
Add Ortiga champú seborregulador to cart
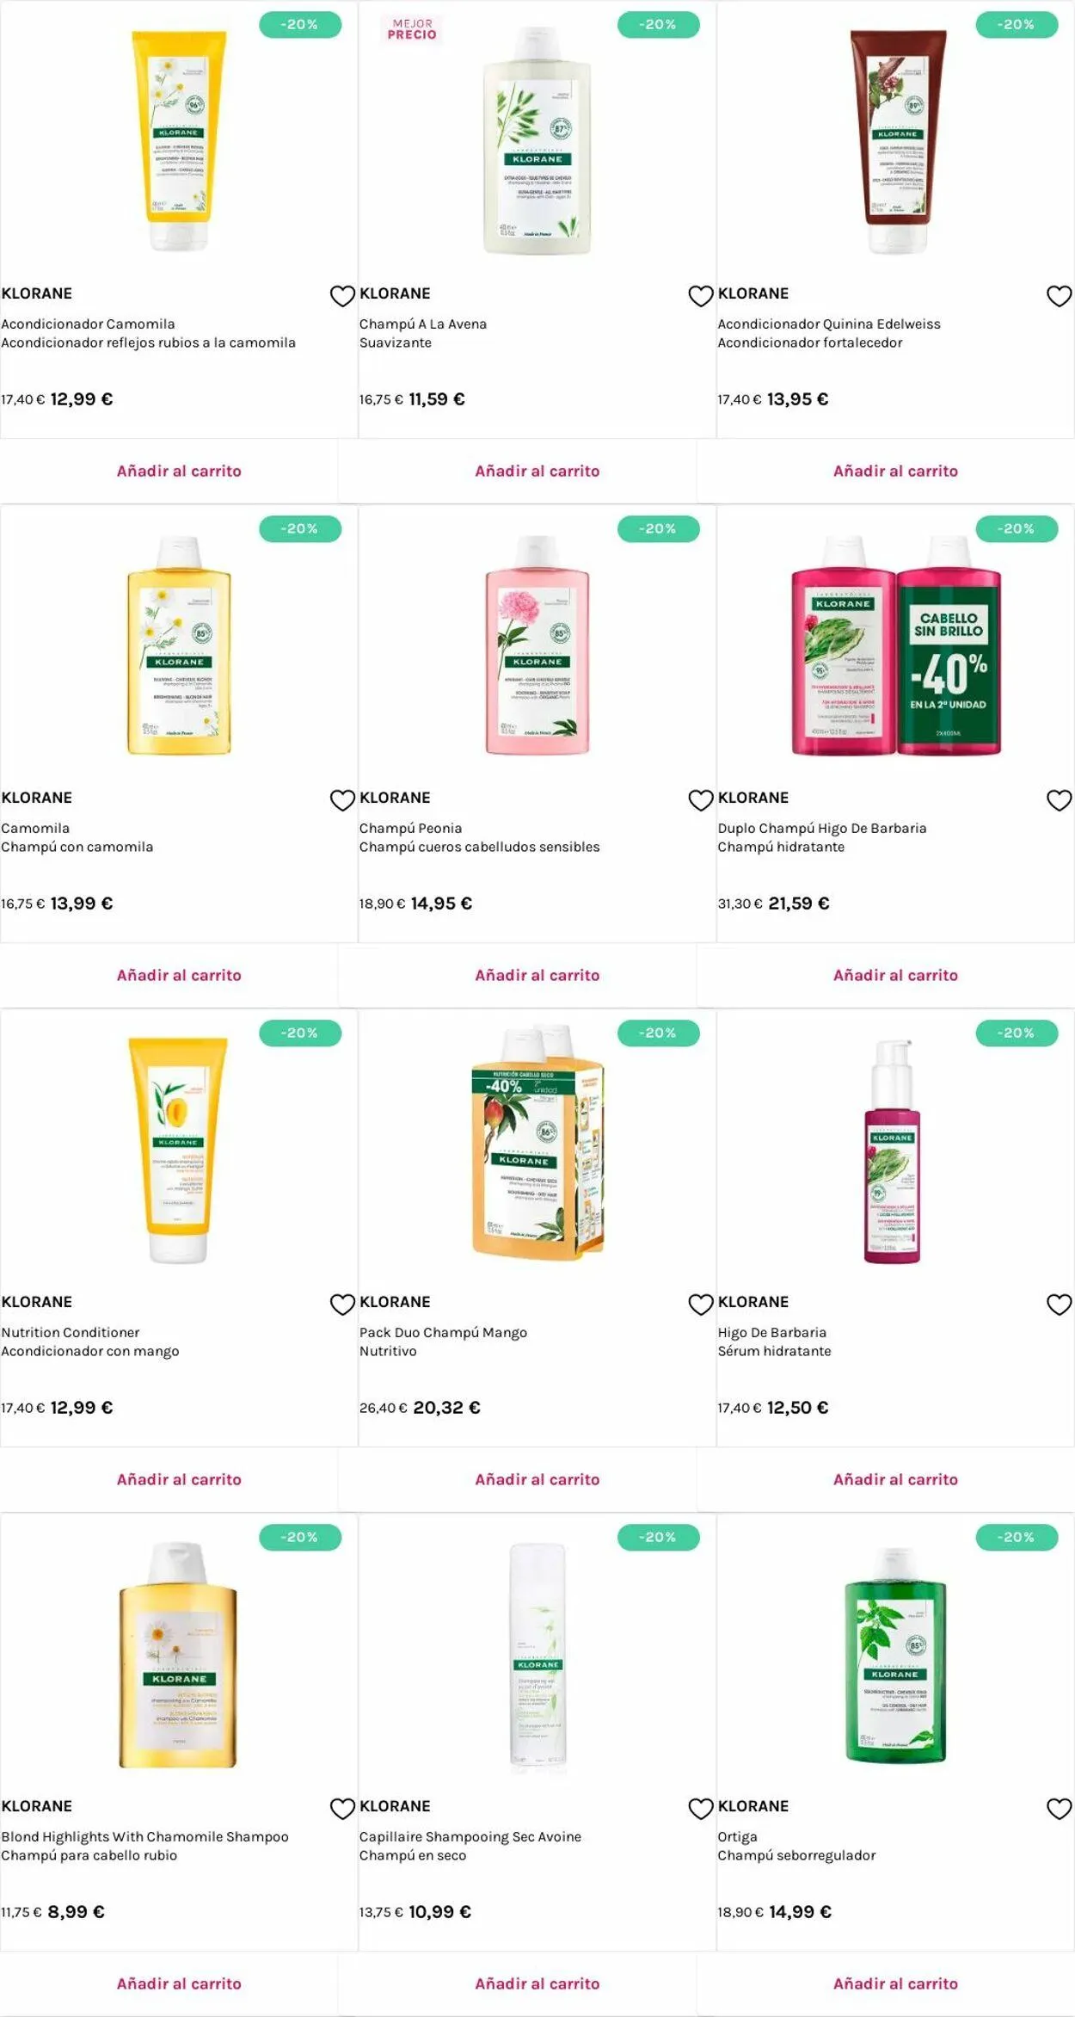(895, 1983)
